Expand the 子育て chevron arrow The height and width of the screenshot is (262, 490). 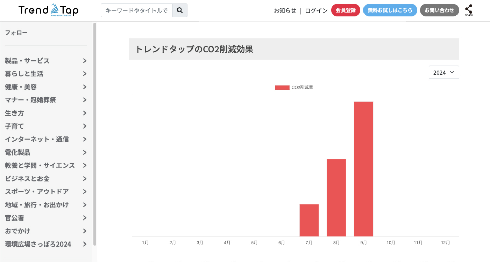pos(85,126)
